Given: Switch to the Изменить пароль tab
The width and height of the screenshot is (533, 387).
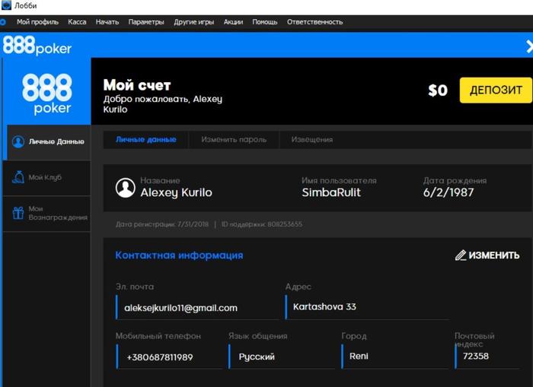Looking at the screenshot, I should (x=234, y=140).
